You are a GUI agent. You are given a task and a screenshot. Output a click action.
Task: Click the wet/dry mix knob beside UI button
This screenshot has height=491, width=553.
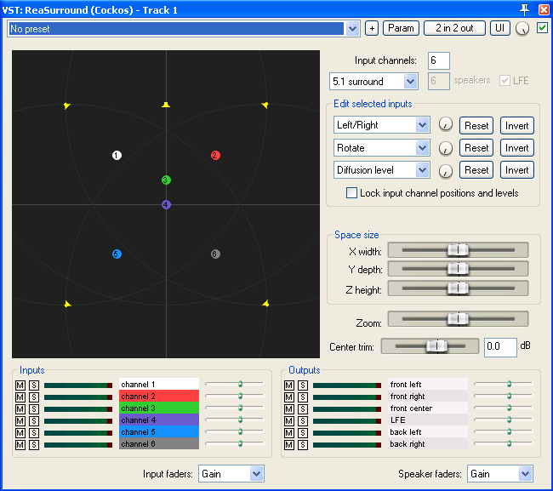522,29
